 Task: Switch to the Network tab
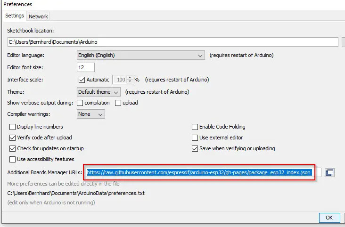[x=38, y=16]
